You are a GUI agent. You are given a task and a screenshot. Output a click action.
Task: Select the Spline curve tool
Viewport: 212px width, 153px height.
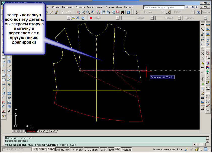point(9,66)
